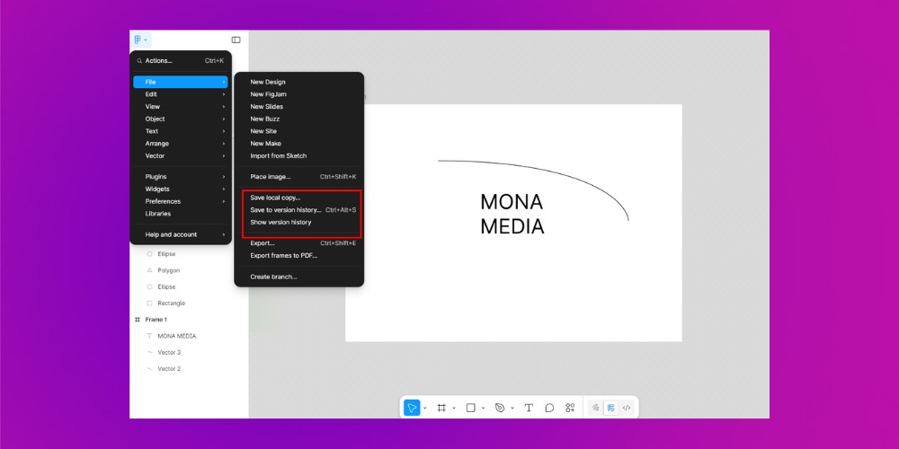Select the Comment tool
899x449 pixels.
click(549, 408)
